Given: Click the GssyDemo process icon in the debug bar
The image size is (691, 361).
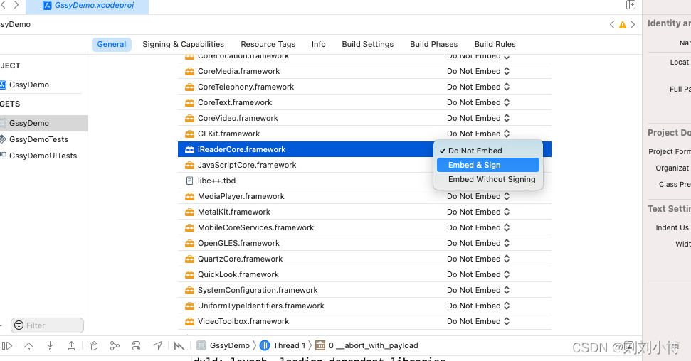Looking at the screenshot, I should [201, 345].
